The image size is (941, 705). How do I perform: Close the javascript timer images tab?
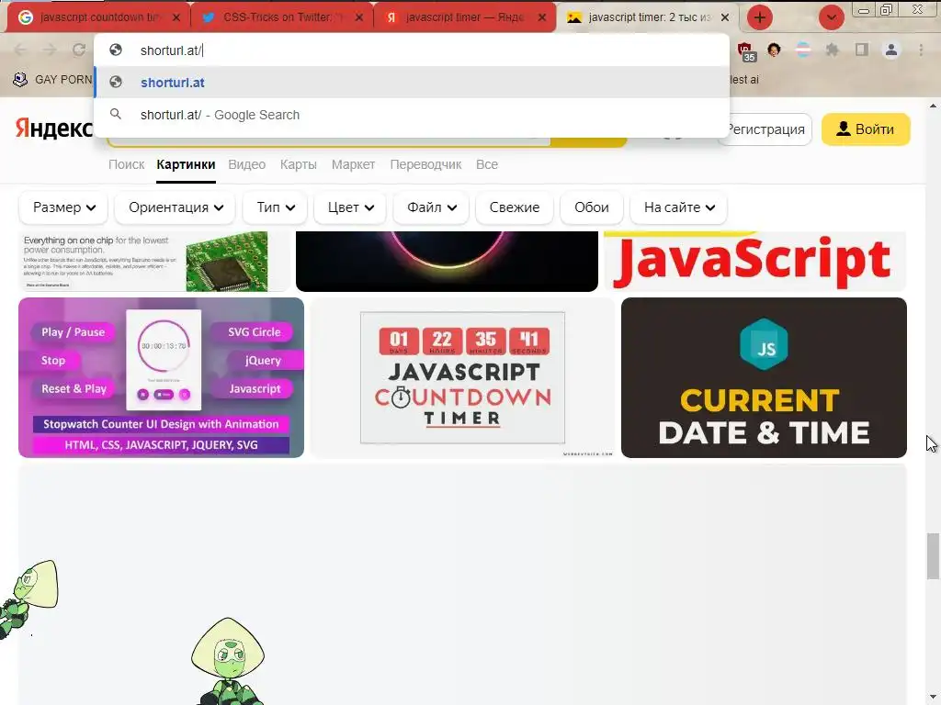[725, 17]
